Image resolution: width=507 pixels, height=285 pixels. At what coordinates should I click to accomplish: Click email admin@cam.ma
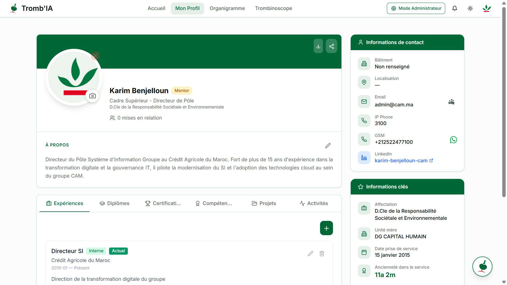pos(394,105)
